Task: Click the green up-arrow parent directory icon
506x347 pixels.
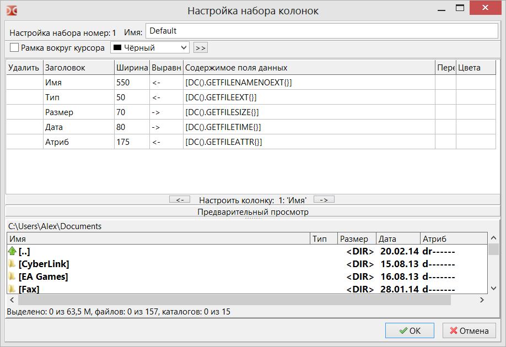Action: point(12,251)
